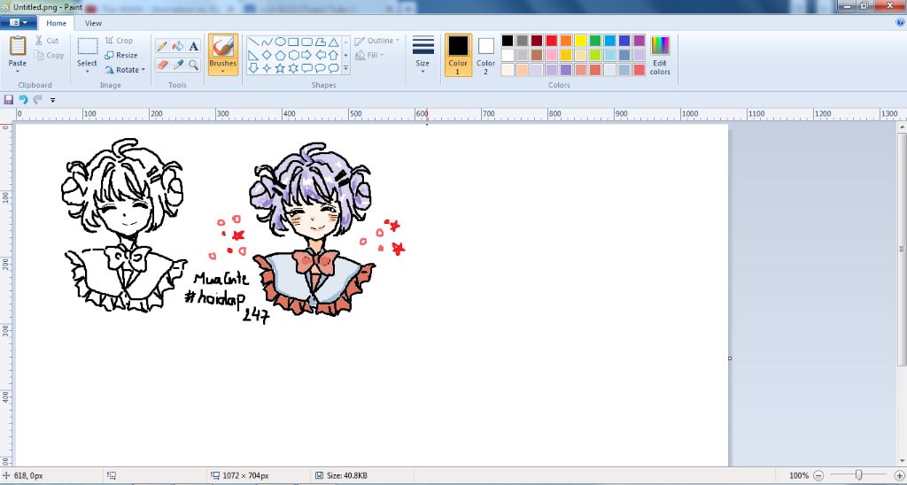Activate Color 2 background selector
Image resolution: width=907 pixels, height=485 pixels.
coord(486,55)
